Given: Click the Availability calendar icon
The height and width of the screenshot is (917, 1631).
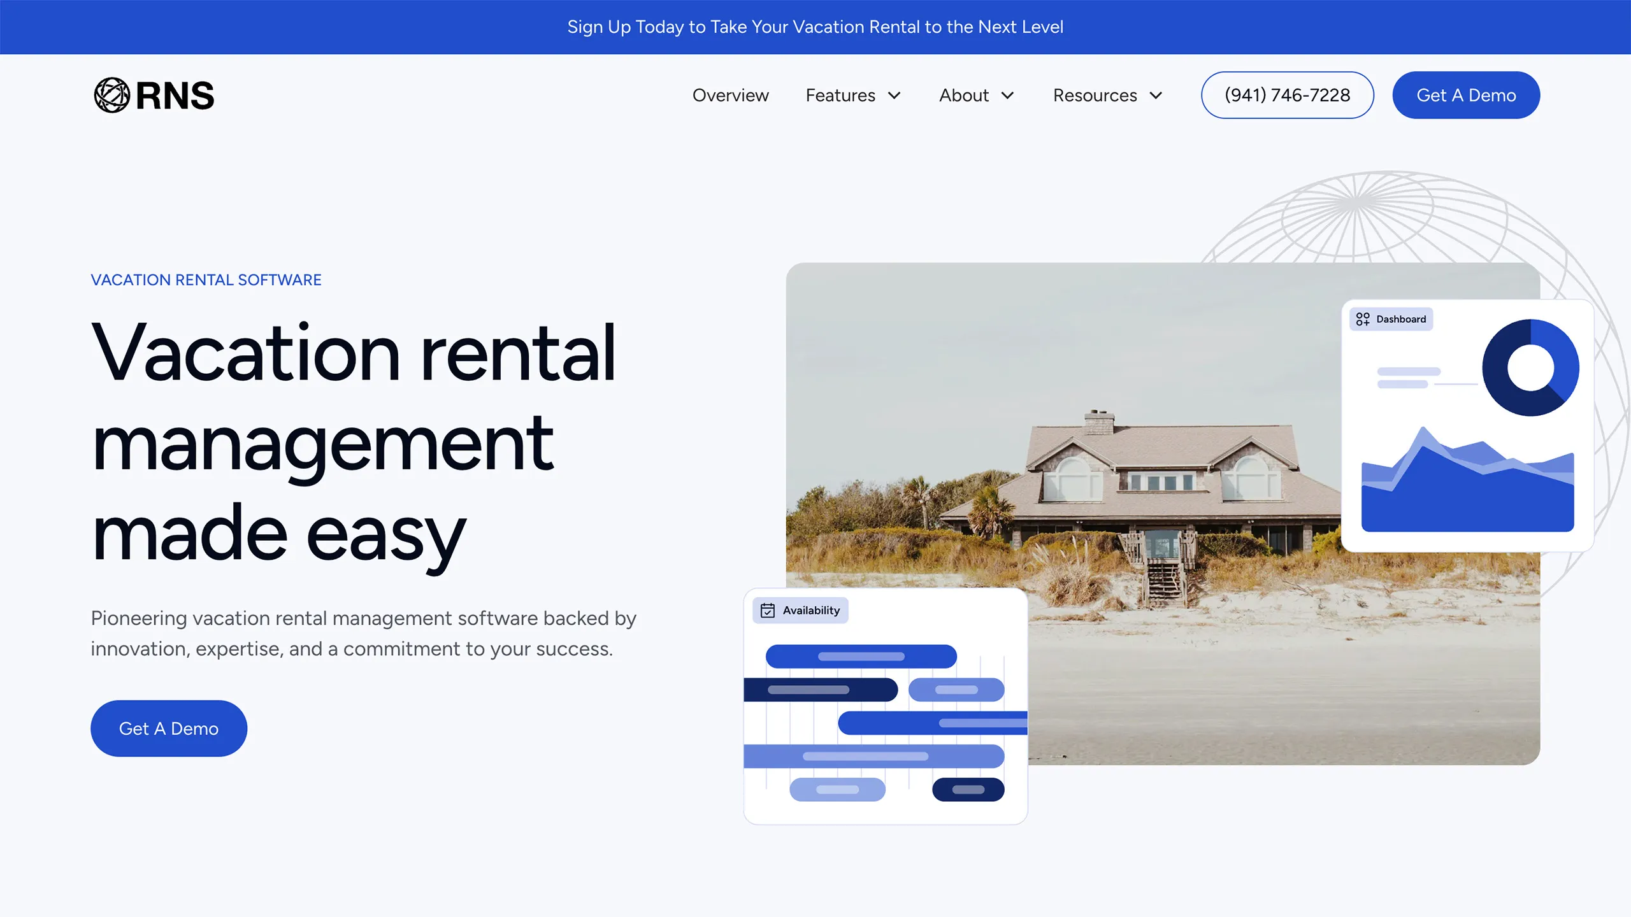Looking at the screenshot, I should click(768, 610).
